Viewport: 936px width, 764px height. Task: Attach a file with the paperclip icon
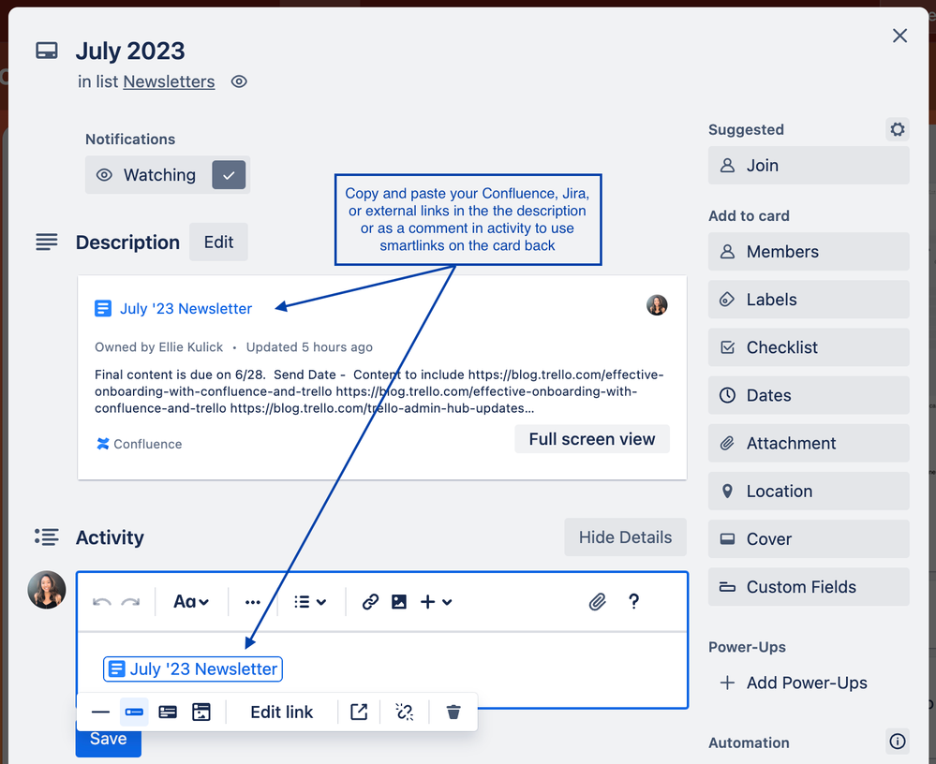tap(598, 601)
